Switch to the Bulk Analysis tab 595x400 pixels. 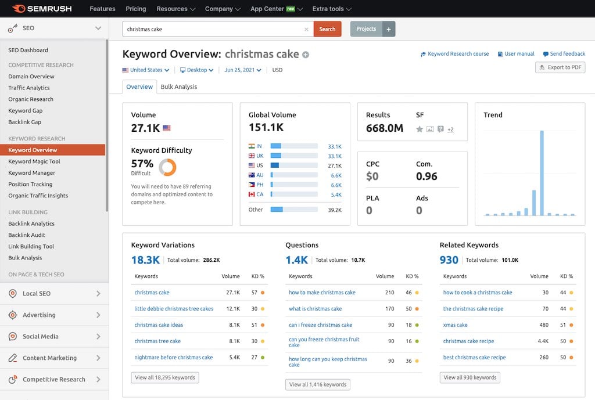pos(179,87)
